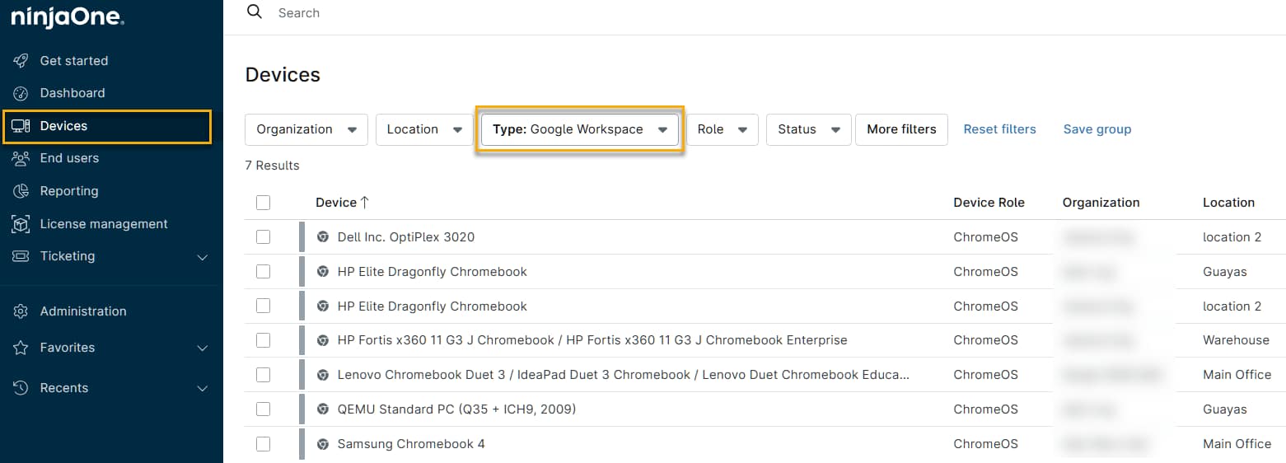The height and width of the screenshot is (463, 1286).
Task: Toggle the select-all checkbox in table header
Action: 263,203
